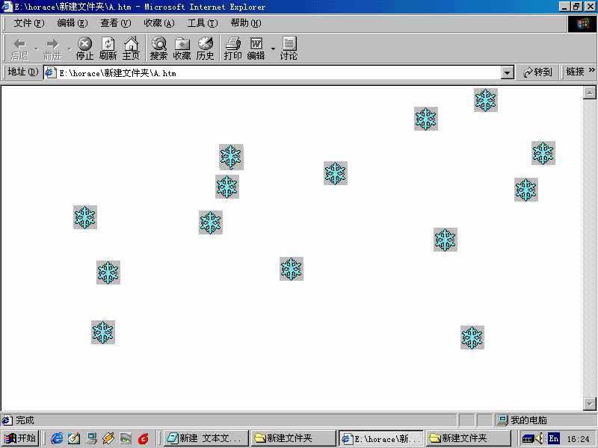
Task: Open the Favorites (收藏) toolbar button
Action: pyautogui.click(x=182, y=49)
